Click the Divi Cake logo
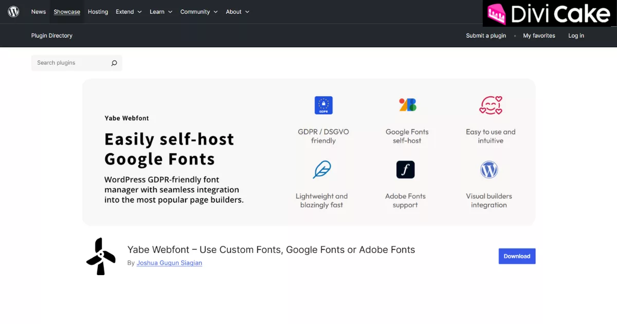Image resolution: width=617 pixels, height=324 pixels. tap(549, 13)
